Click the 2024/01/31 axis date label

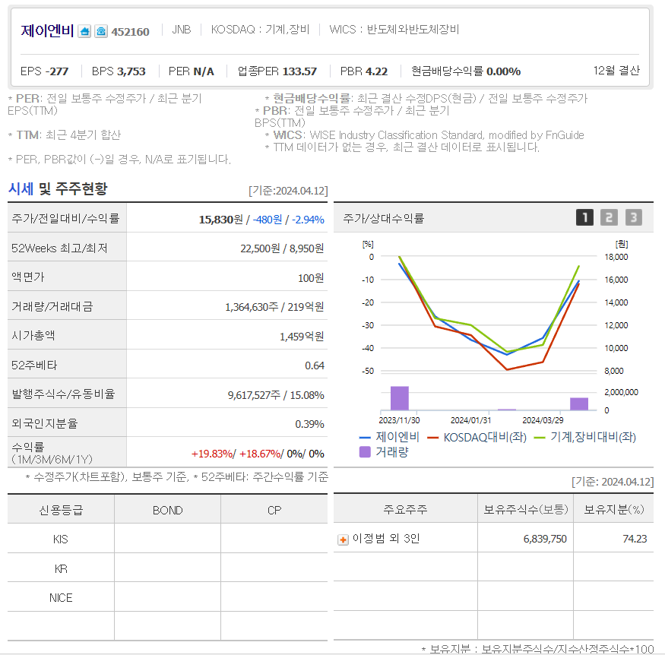[470, 420]
